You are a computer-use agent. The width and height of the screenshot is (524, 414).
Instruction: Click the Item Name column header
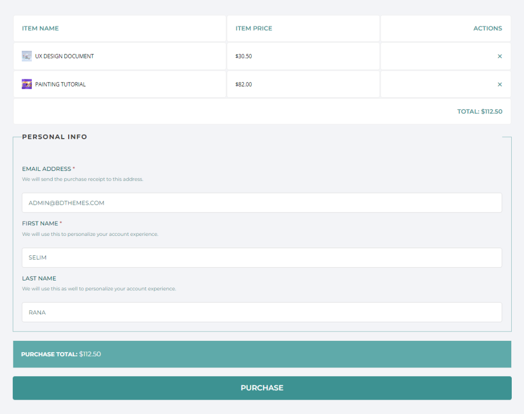tap(40, 29)
